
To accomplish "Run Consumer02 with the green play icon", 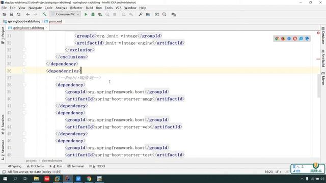I will (x=86, y=14).
